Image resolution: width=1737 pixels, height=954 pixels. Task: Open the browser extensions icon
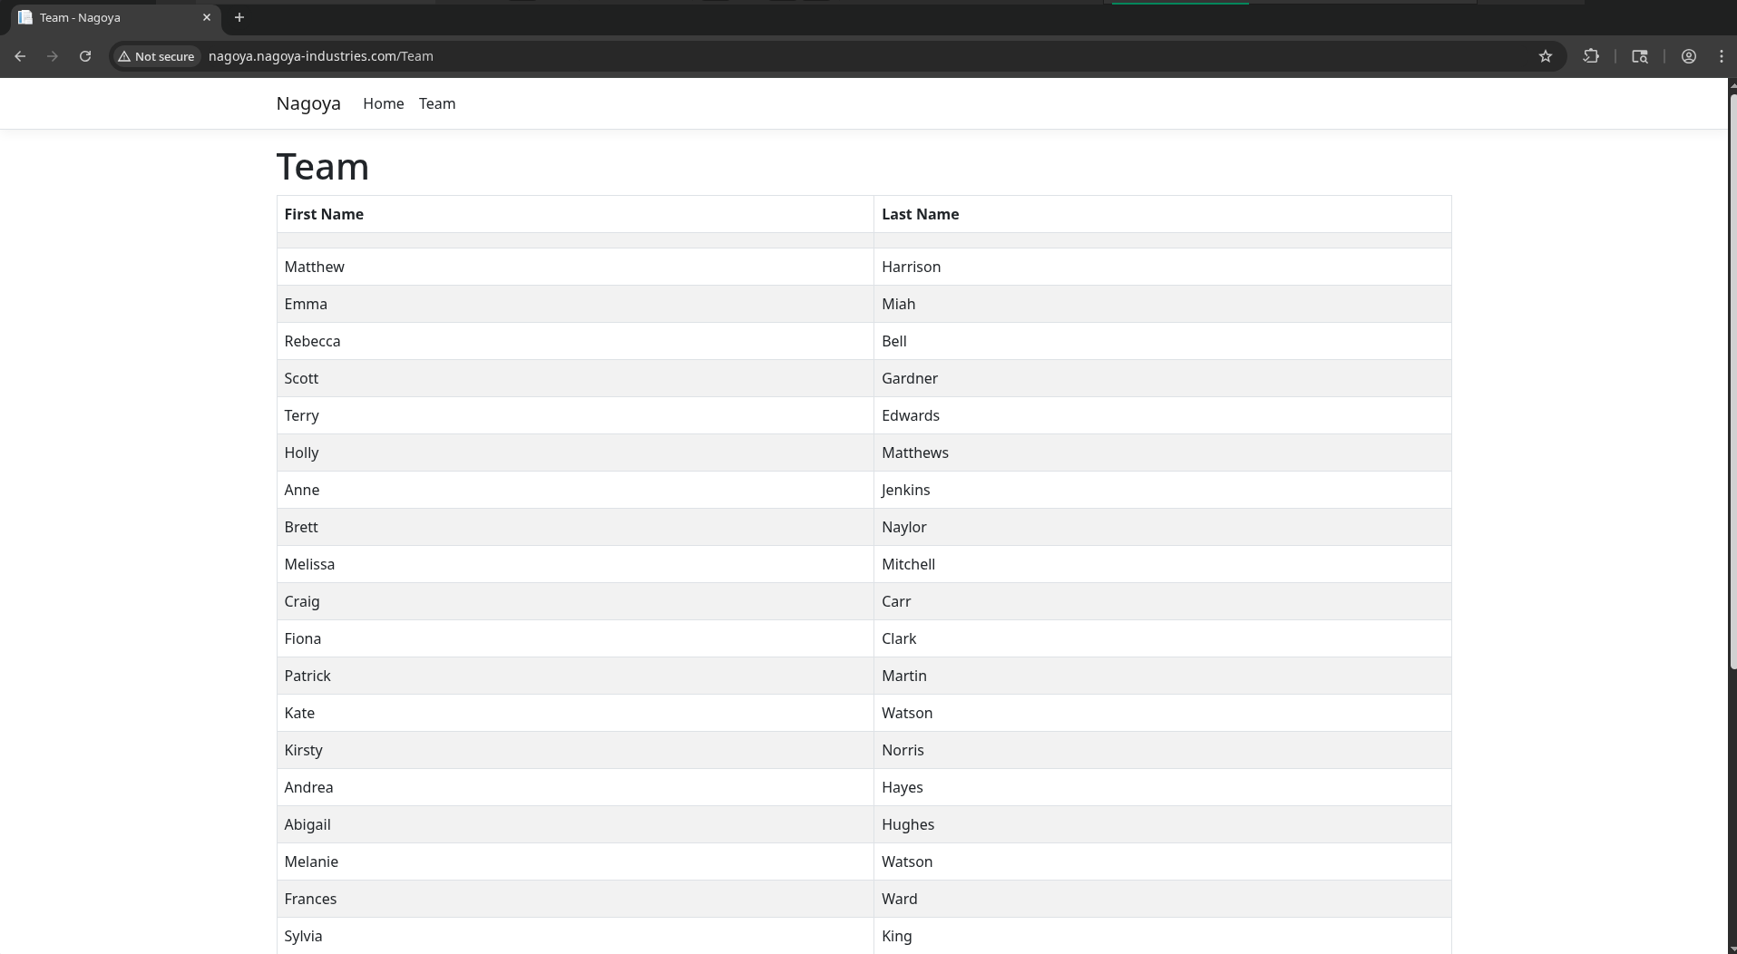(1591, 56)
